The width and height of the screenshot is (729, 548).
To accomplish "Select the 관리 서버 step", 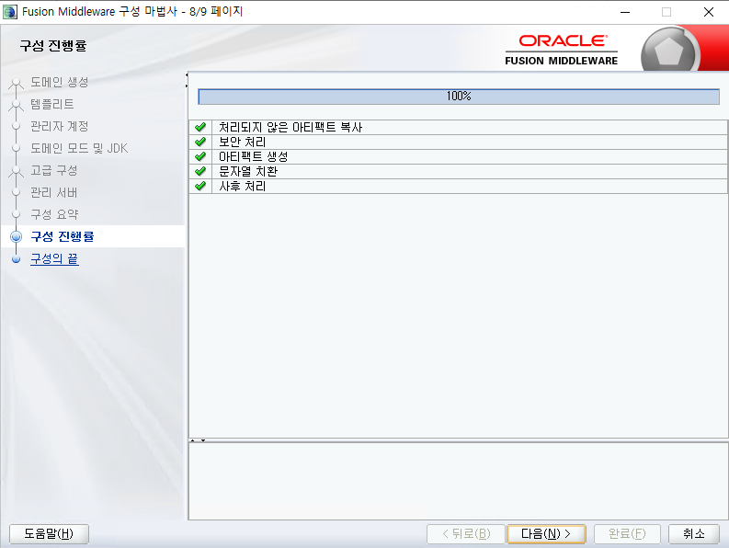I will tap(54, 192).
